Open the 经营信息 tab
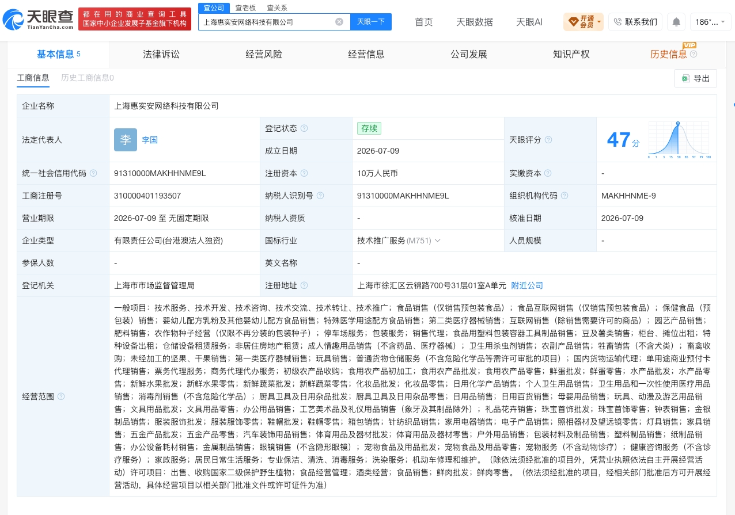 (366, 54)
